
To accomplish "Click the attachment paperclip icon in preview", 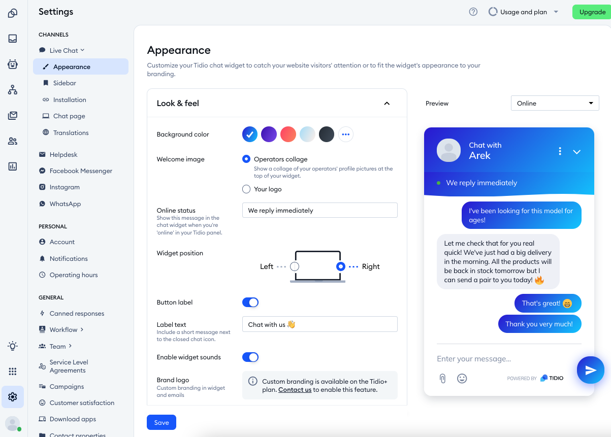I will pos(442,378).
